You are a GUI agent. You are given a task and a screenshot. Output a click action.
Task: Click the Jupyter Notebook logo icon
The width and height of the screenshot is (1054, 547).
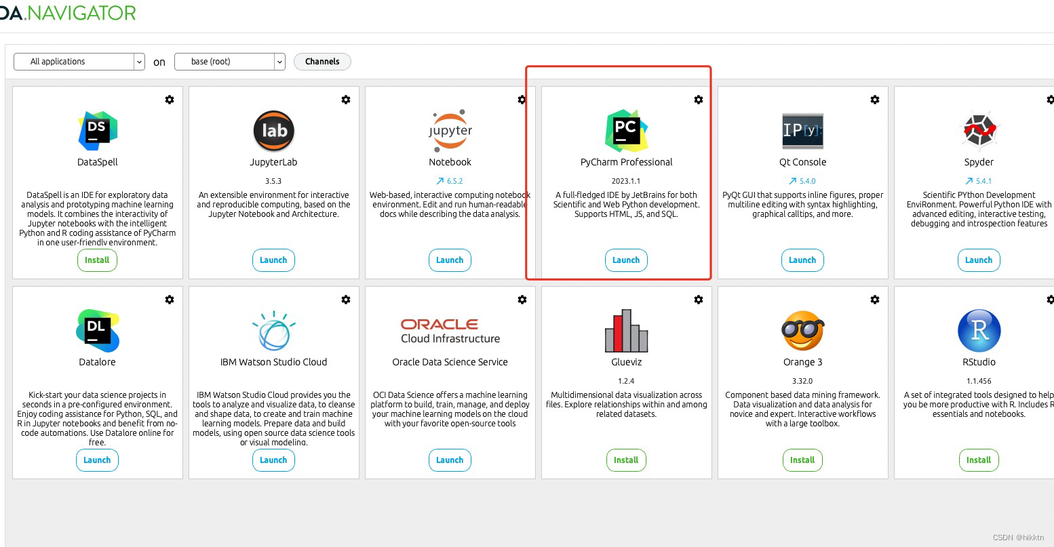(x=450, y=130)
